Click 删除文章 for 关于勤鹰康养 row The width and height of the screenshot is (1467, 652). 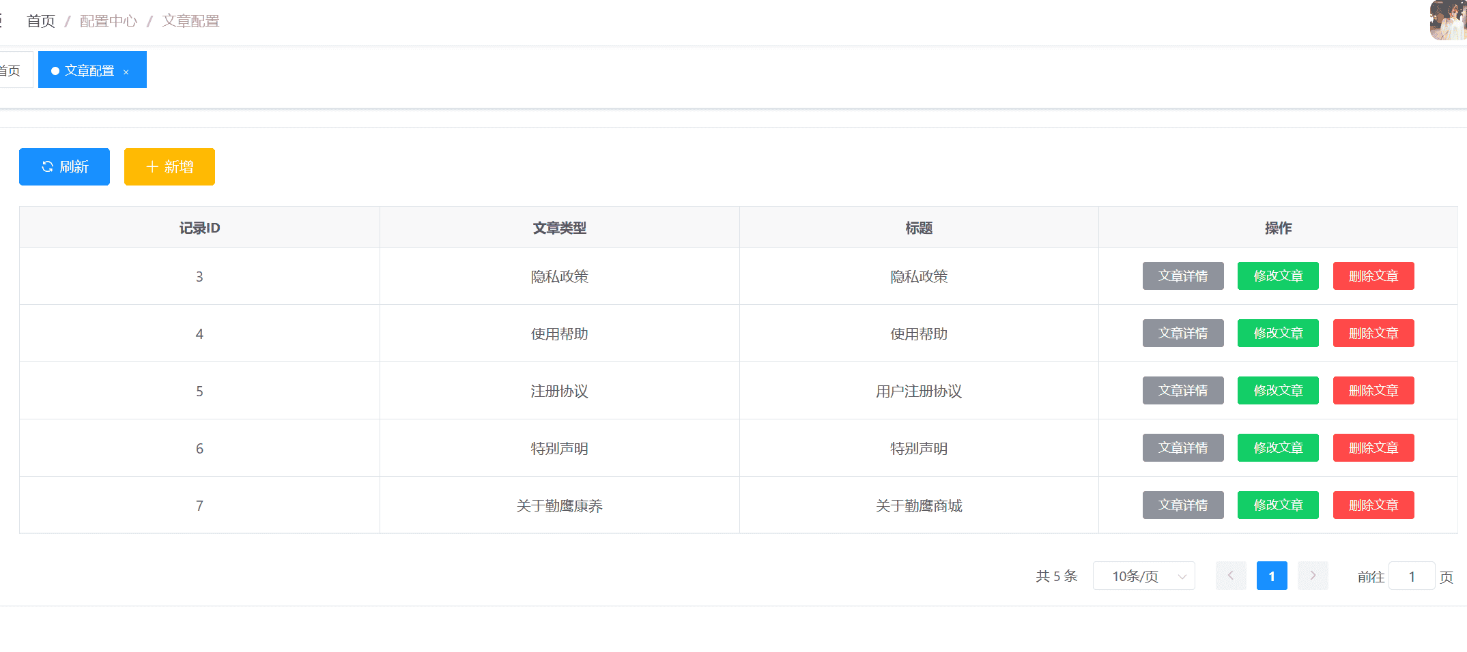click(x=1373, y=505)
